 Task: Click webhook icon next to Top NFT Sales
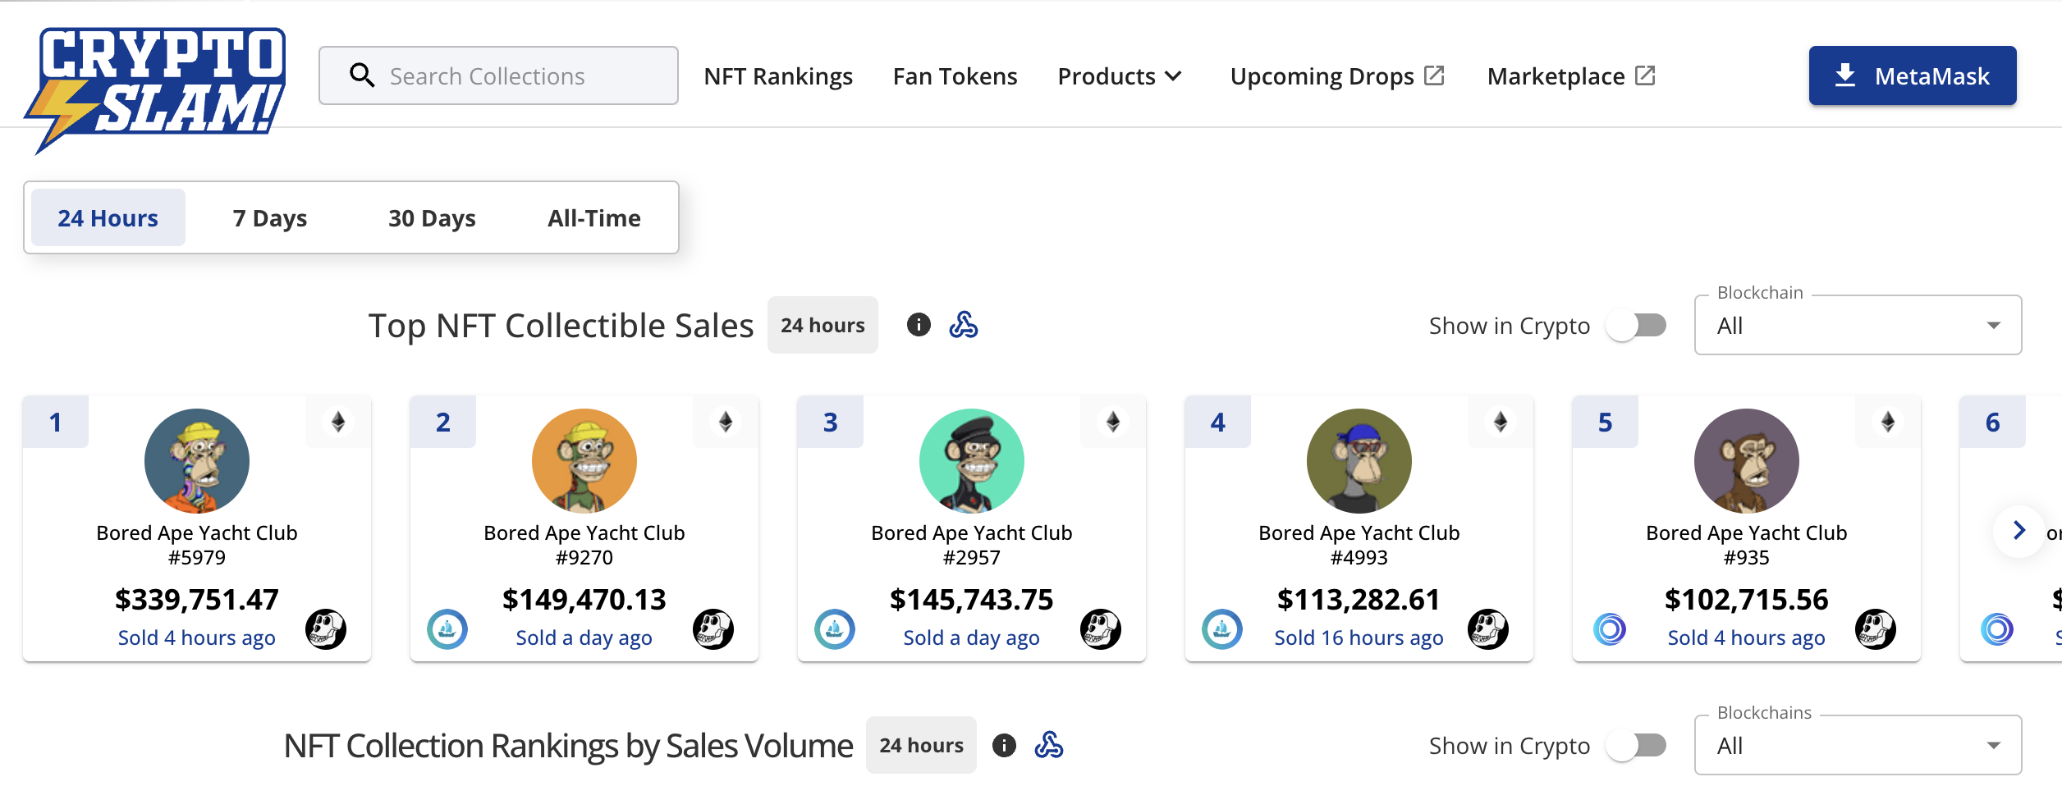(x=964, y=325)
